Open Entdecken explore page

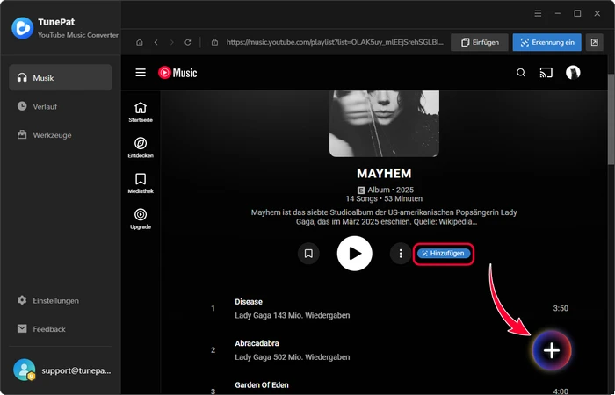click(141, 147)
